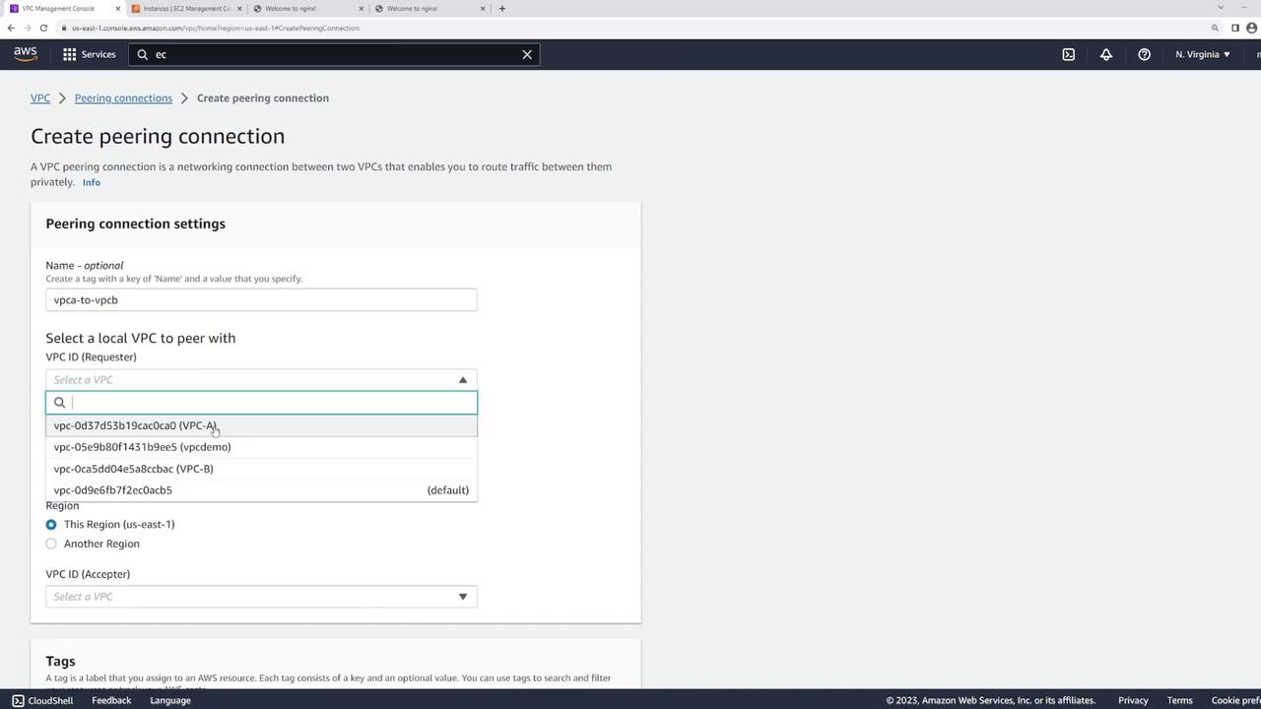
Task: Expand the VPC ID (Accepter) dropdown
Action: 261,597
